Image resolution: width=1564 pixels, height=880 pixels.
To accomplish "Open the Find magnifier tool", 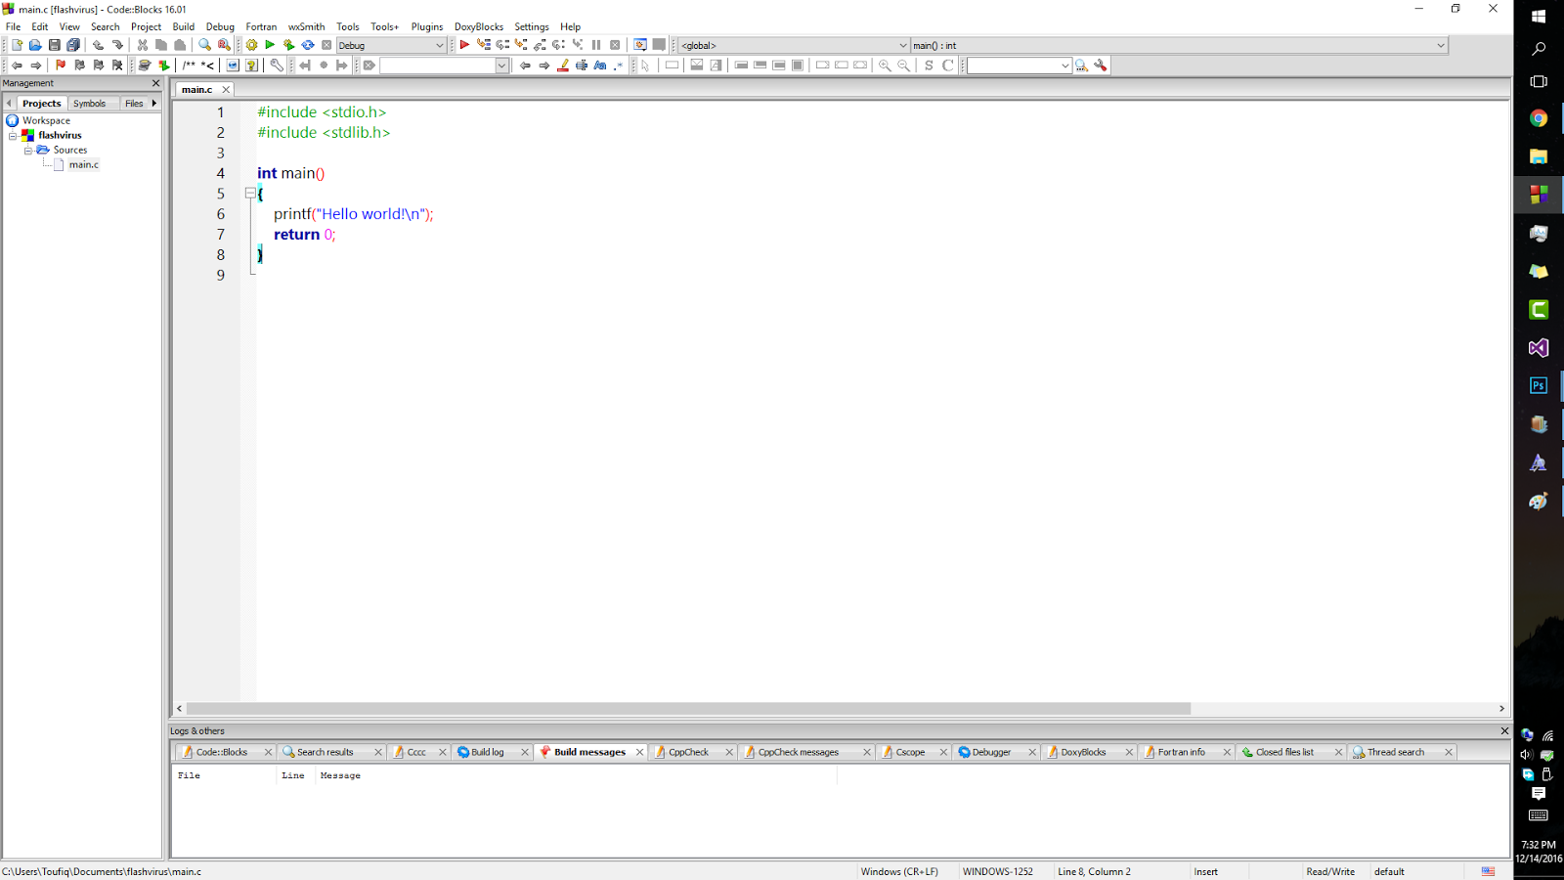I will (204, 45).
